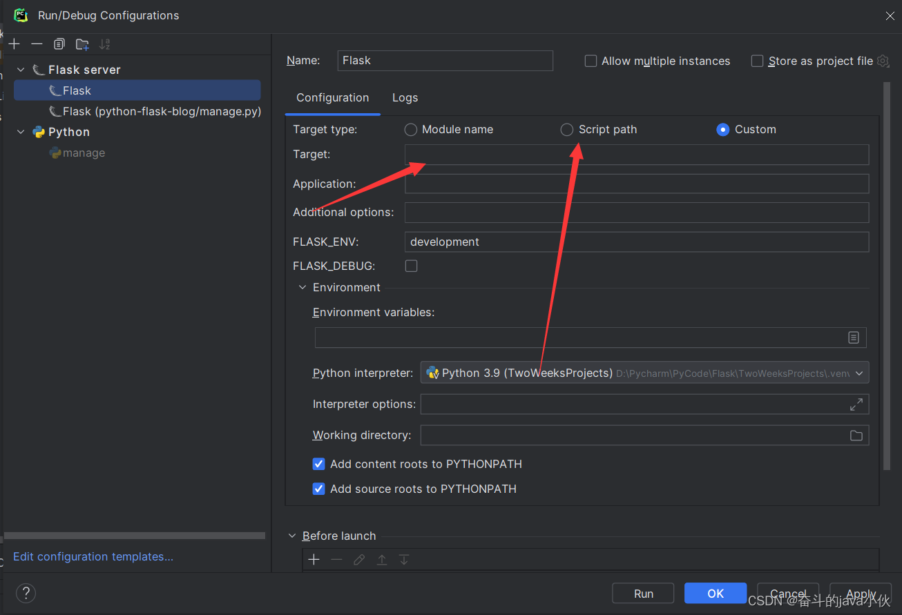The height and width of the screenshot is (615, 902).
Task: Open the Python interpreter dropdown
Action: (859, 373)
